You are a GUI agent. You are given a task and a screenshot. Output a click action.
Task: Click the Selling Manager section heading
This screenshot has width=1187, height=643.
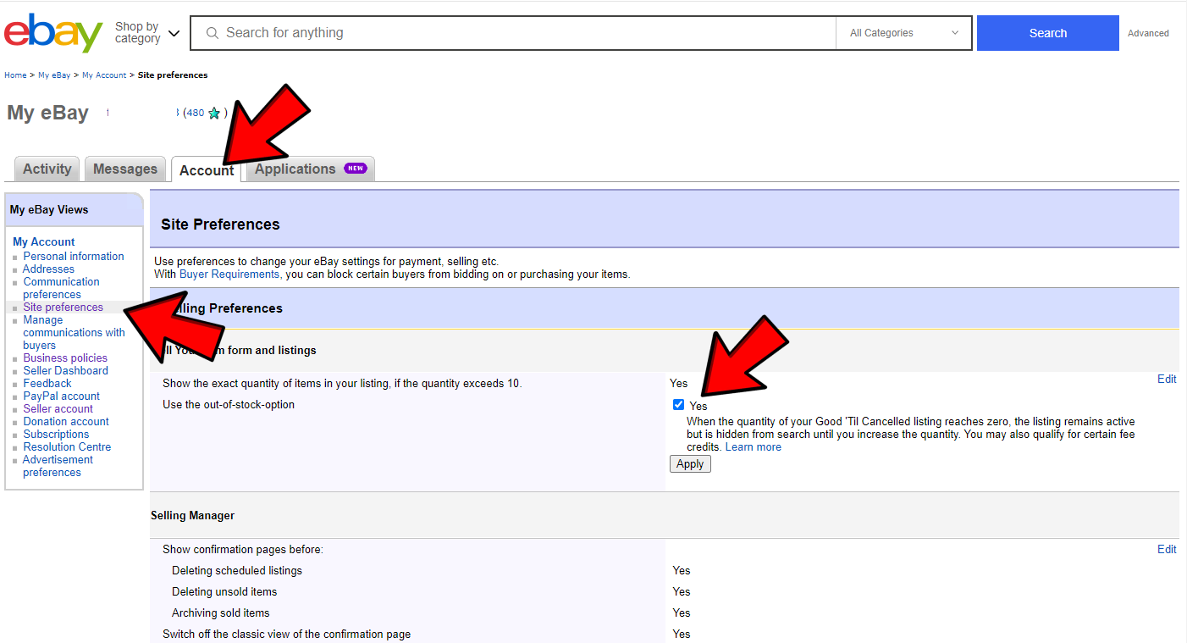(193, 515)
